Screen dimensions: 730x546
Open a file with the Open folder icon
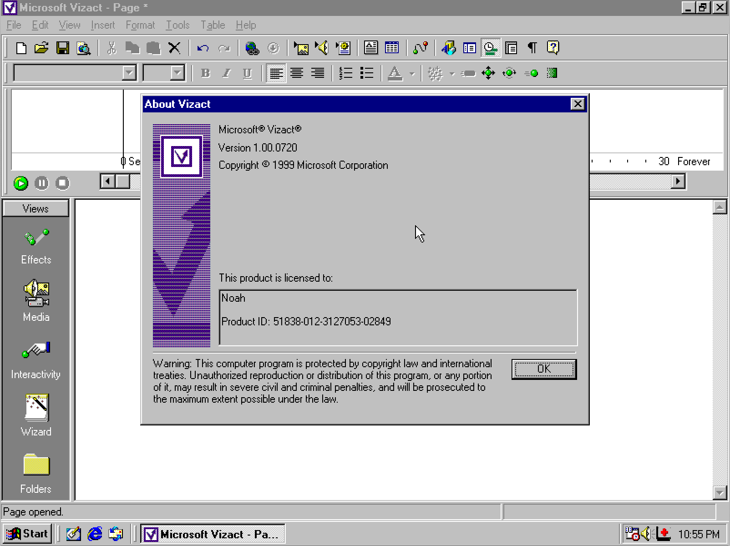coord(41,48)
